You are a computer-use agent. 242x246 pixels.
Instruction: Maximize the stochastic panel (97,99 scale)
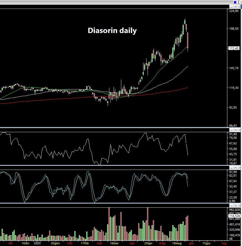pyautogui.click(x=236, y=168)
